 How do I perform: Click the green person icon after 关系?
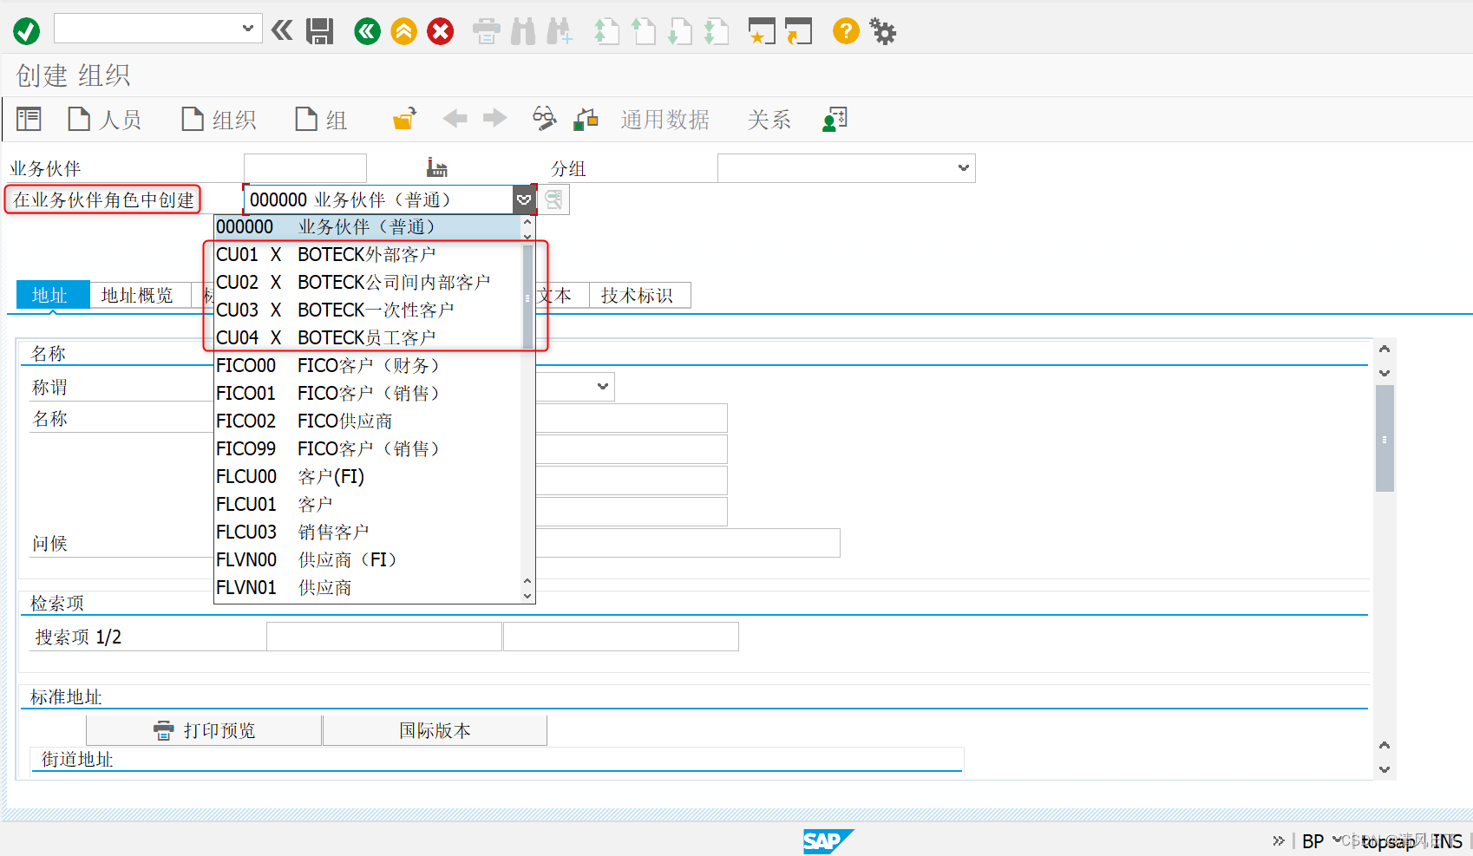(835, 119)
